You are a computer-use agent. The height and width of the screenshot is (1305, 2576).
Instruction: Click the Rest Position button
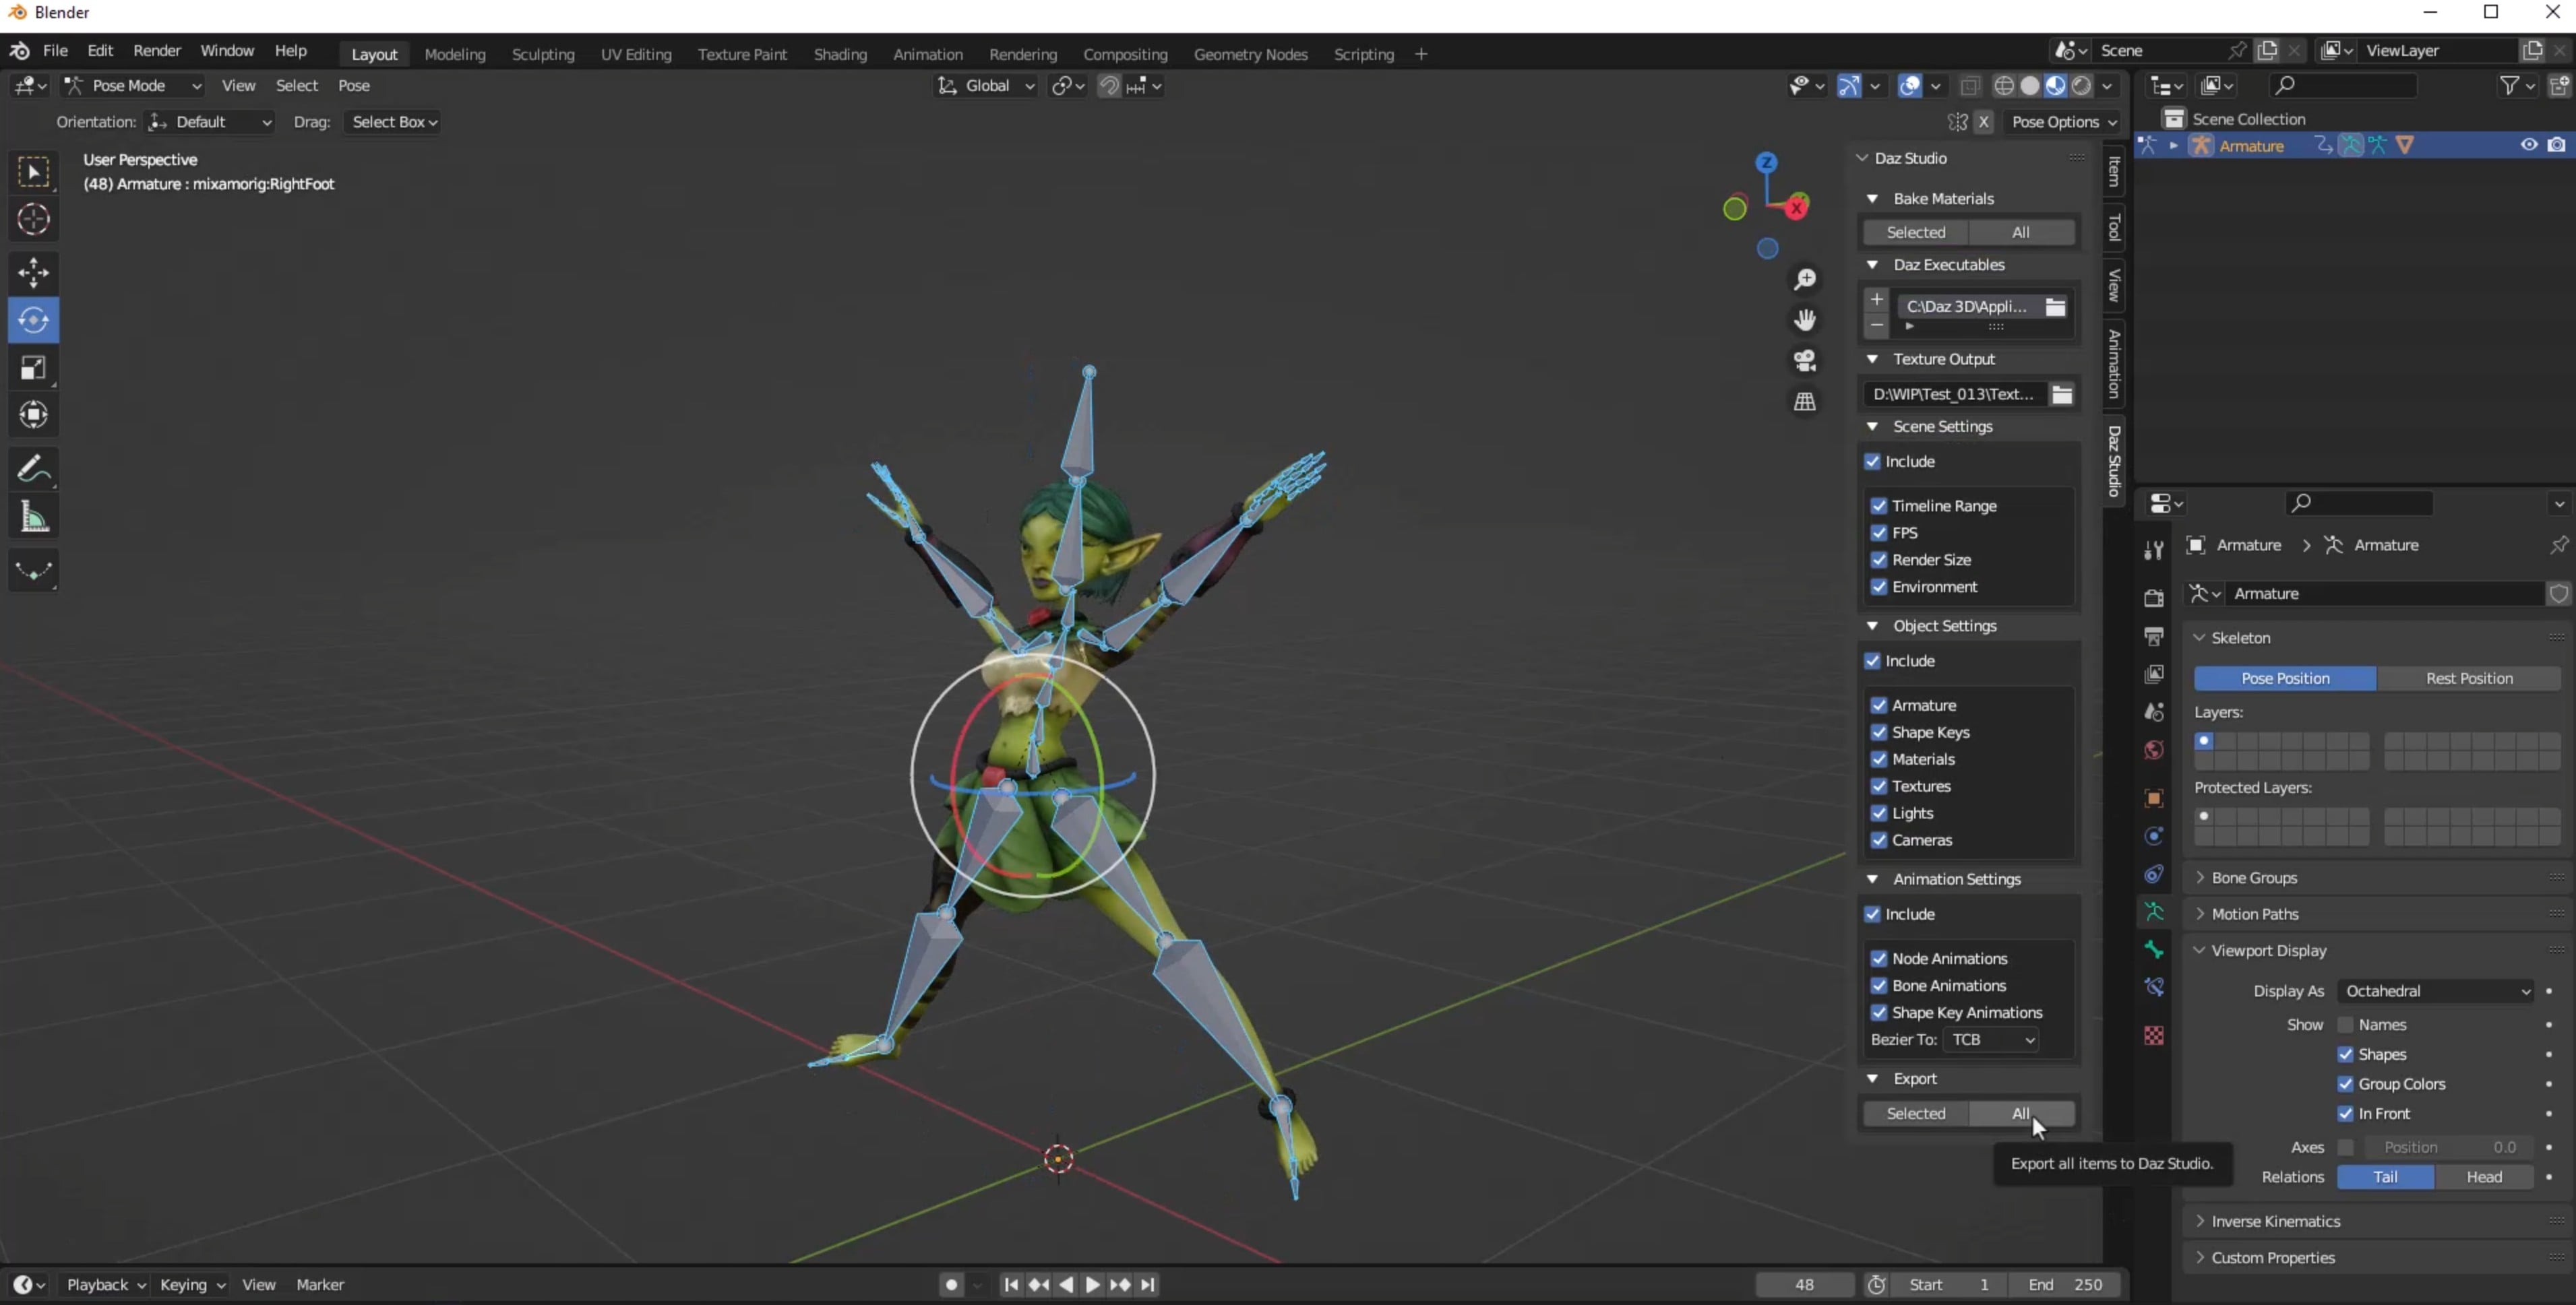pos(2468,678)
